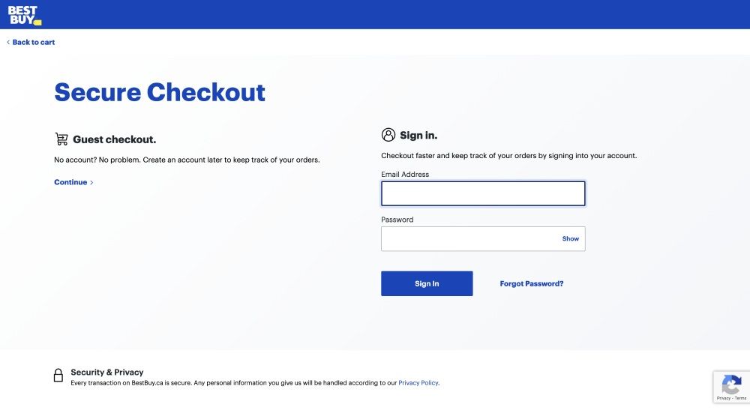Open the Forgot Password link
Image resolution: width=750 pixels, height=410 pixels.
pos(532,284)
